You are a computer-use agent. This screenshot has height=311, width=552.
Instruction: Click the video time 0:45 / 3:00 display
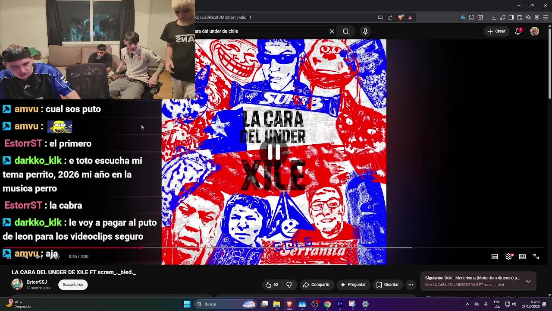pyautogui.click(x=78, y=257)
